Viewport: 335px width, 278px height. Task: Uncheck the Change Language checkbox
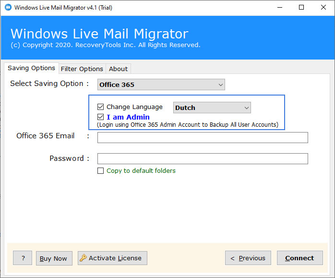(100, 107)
